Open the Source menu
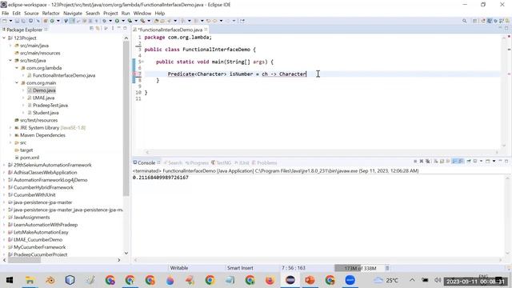 (31, 14)
